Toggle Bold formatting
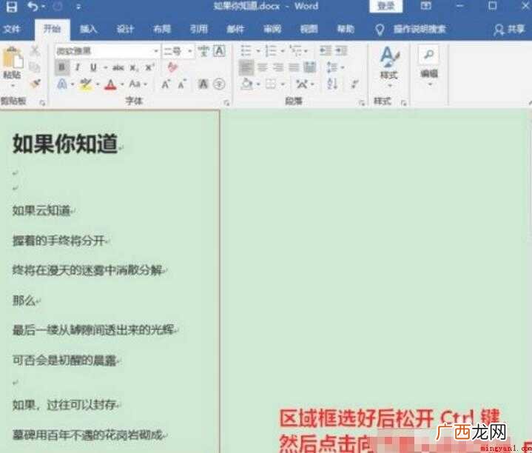532x453 pixels. 61,67
